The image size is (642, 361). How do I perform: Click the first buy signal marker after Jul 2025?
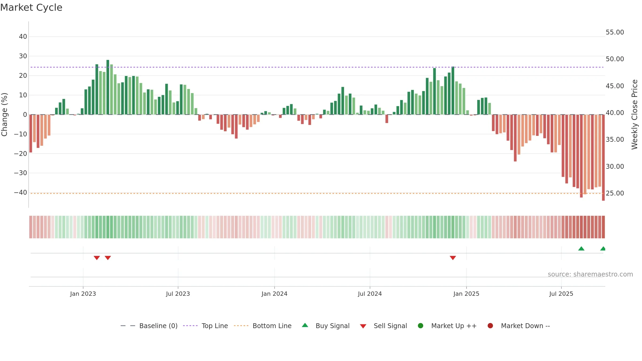[581, 248]
